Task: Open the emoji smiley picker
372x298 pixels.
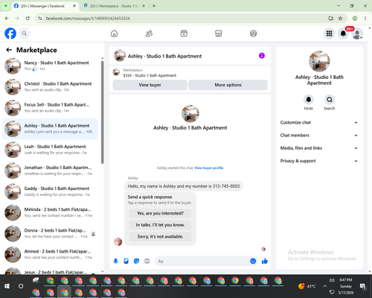Action: click(x=253, y=261)
